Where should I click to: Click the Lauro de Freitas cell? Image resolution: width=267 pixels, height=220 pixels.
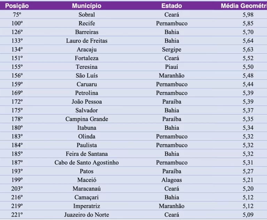[87, 41]
